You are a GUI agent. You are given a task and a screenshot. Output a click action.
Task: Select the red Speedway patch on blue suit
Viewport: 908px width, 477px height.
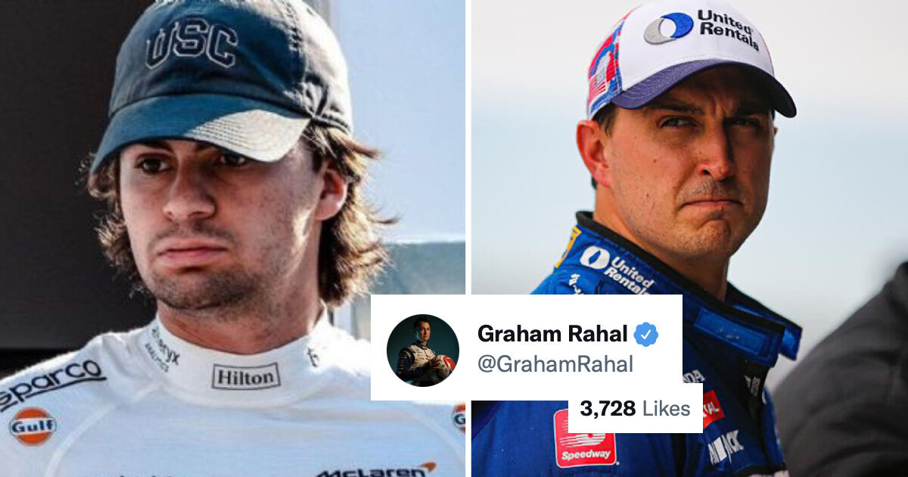coord(584,438)
